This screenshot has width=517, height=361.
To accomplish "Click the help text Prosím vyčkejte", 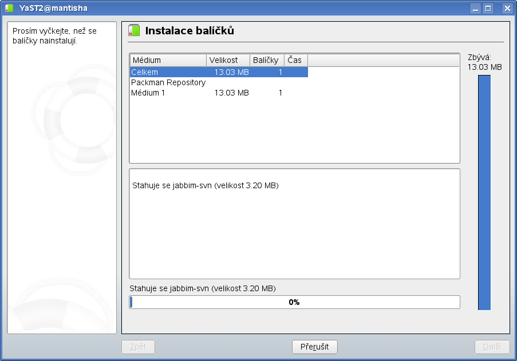I will click(54, 36).
